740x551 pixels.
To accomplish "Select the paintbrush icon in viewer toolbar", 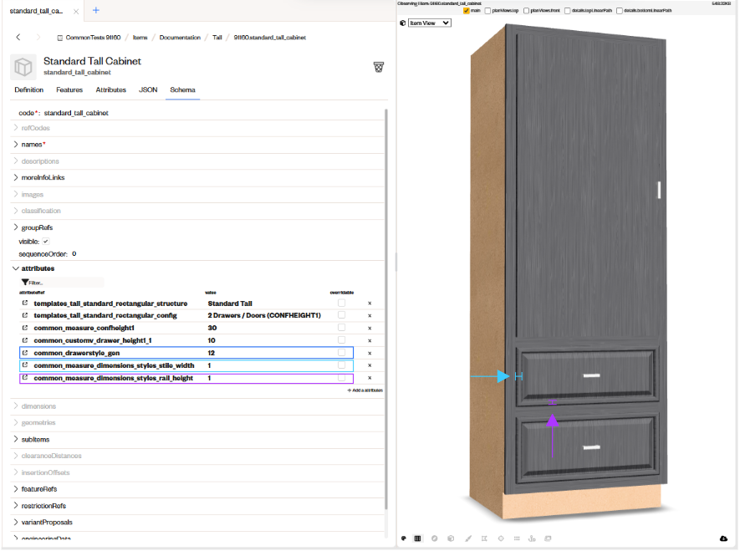I will tap(467, 538).
